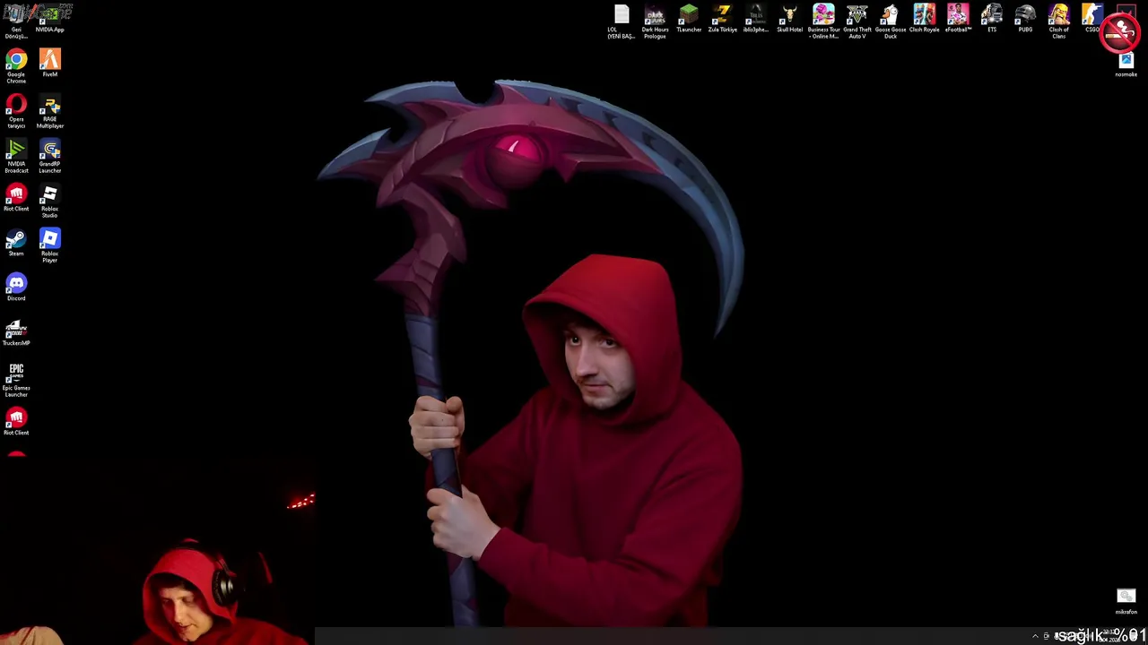Launch the Clash of Clans icon
Viewport: 1148px width, 645px height.
[1058, 21]
